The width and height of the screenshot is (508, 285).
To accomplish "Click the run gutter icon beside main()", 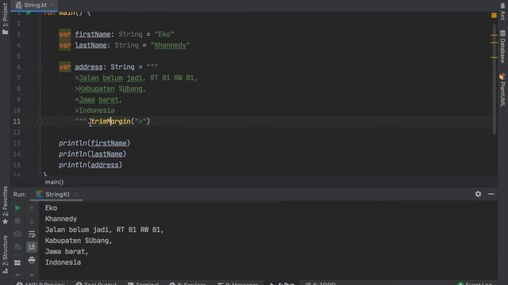I will tap(29, 13).
